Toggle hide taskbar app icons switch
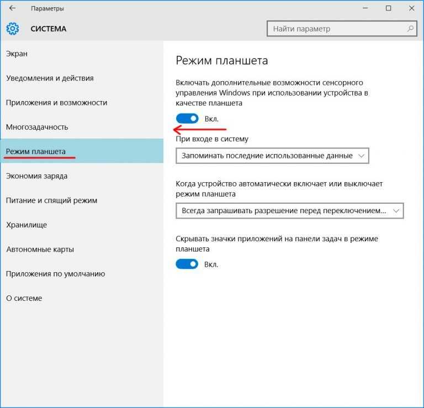This screenshot has width=424, height=408. click(x=187, y=264)
